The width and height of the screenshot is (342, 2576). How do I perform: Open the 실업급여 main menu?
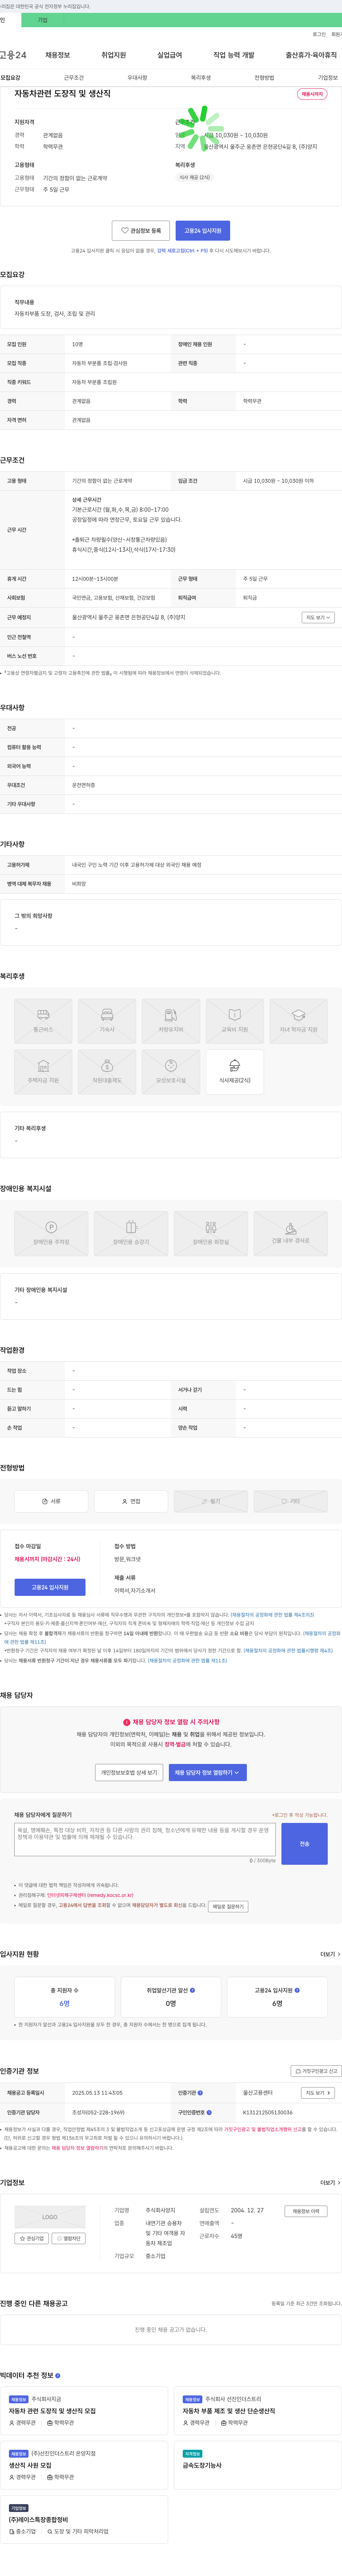(x=170, y=55)
